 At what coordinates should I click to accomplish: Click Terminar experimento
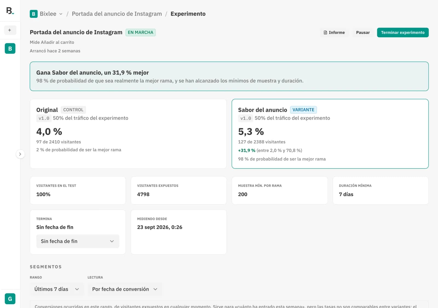coord(403,33)
